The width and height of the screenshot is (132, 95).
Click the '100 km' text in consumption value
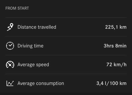point(118,83)
